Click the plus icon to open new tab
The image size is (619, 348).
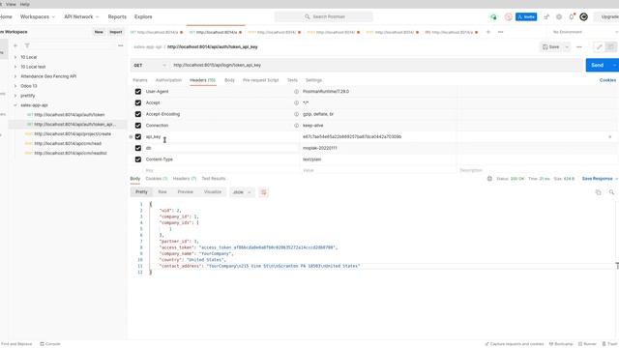click(488, 32)
